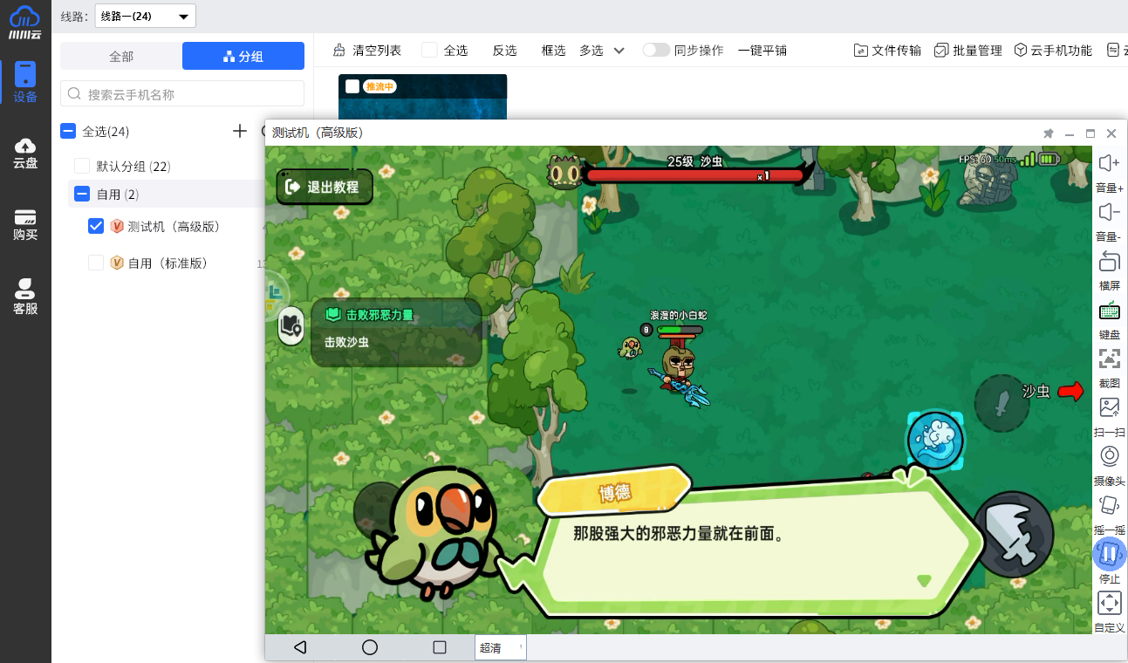
Task: Open the 线路一(24) line dropdown
Action: tap(145, 16)
